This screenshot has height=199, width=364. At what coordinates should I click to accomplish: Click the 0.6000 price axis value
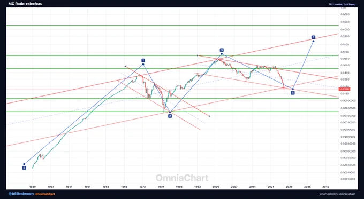345,22
